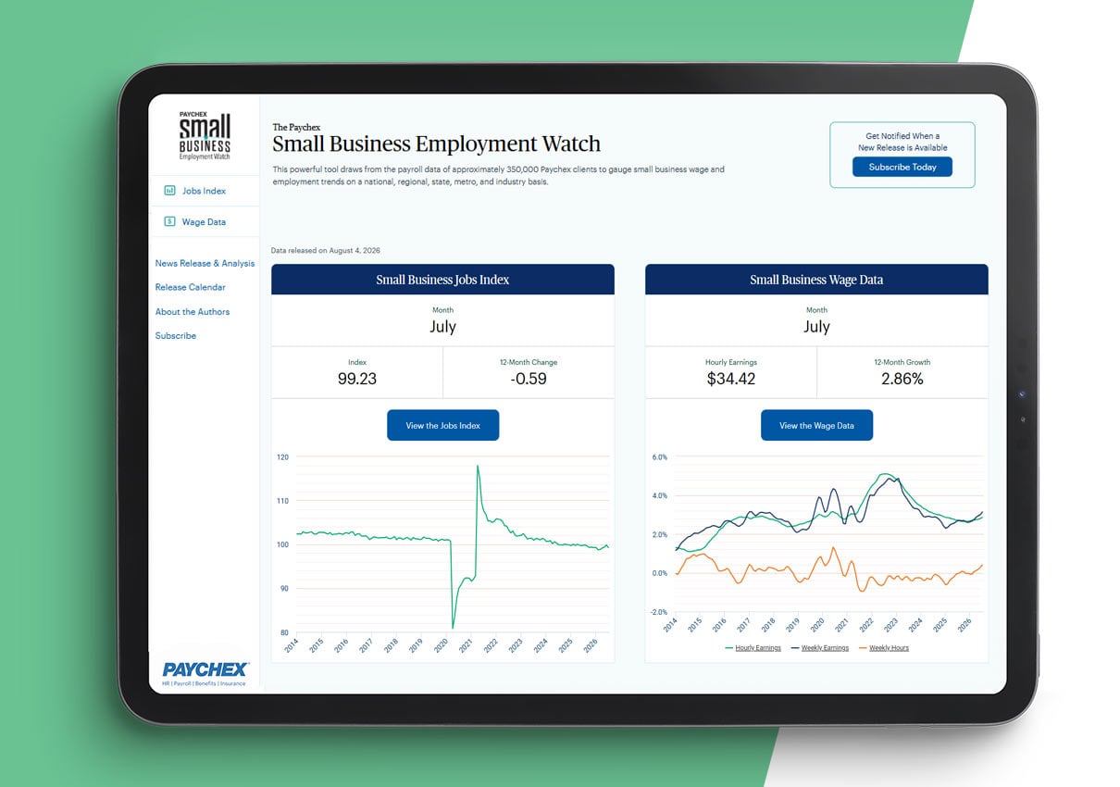Click the 12-Month Growth value 2.86%

click(902, 379)
